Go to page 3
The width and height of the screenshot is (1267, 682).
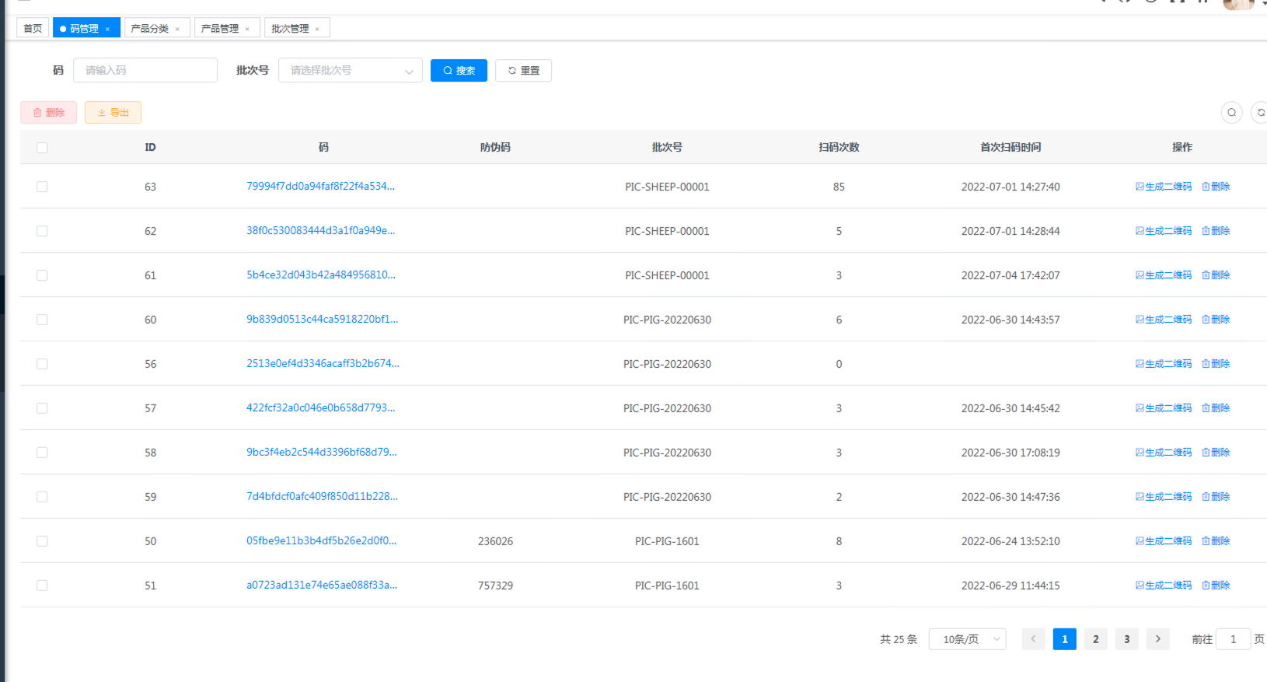[x=1126, y=639]
